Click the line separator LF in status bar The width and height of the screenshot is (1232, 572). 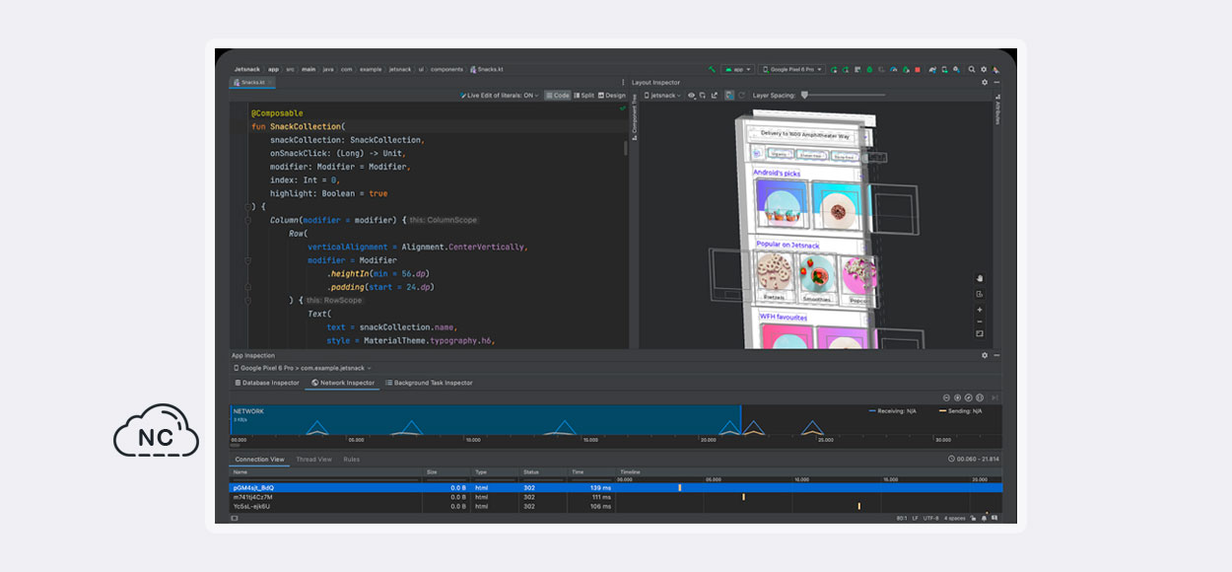pos(916,518)
